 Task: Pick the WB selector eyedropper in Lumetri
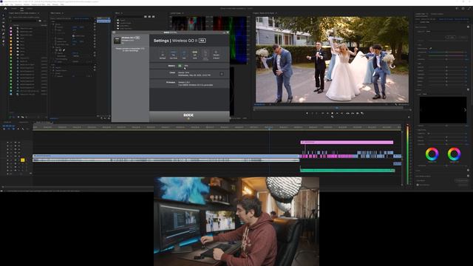[x=430, y=48]
